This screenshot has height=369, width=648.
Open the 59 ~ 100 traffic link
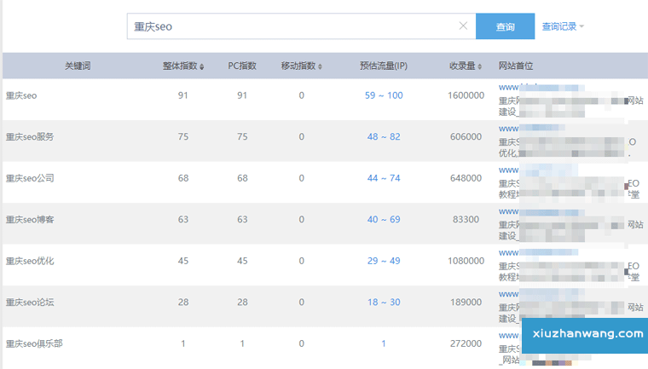pos(384,95)
